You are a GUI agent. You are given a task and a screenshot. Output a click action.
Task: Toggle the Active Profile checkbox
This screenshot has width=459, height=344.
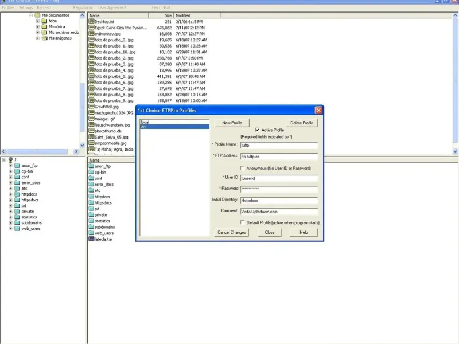click(257, 130)
